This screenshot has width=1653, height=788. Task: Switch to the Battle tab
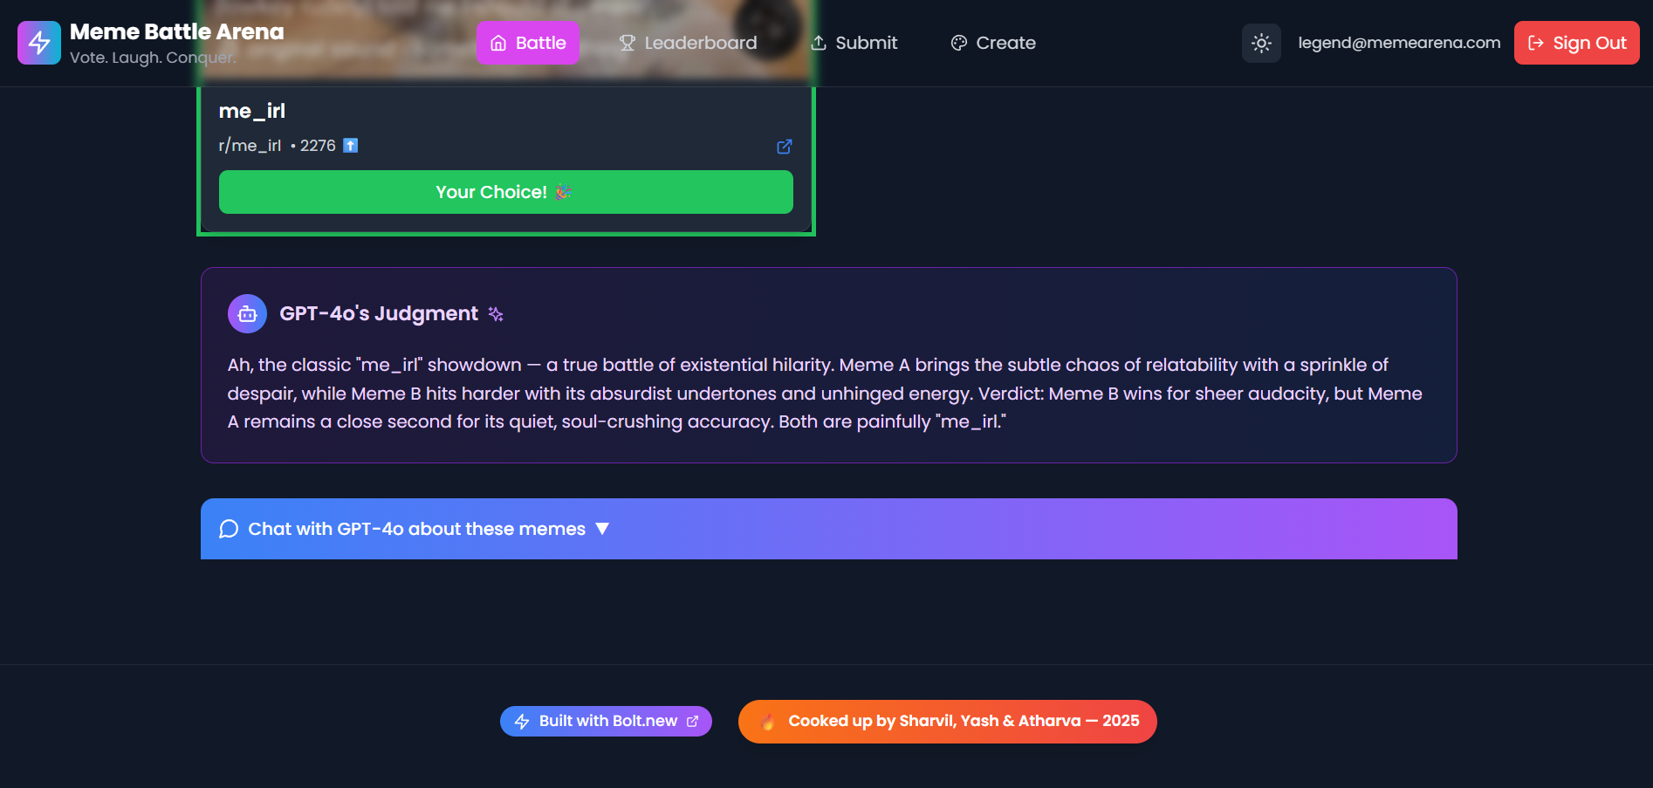coord(527,42)
